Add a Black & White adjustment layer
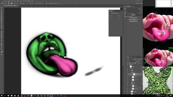Viewport: 173px width, 97px height. point(132,20)
